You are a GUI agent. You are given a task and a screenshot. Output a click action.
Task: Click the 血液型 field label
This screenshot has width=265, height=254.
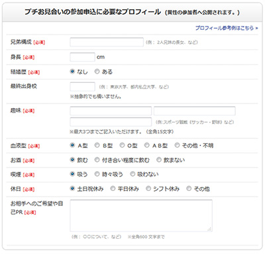point(19,145)
